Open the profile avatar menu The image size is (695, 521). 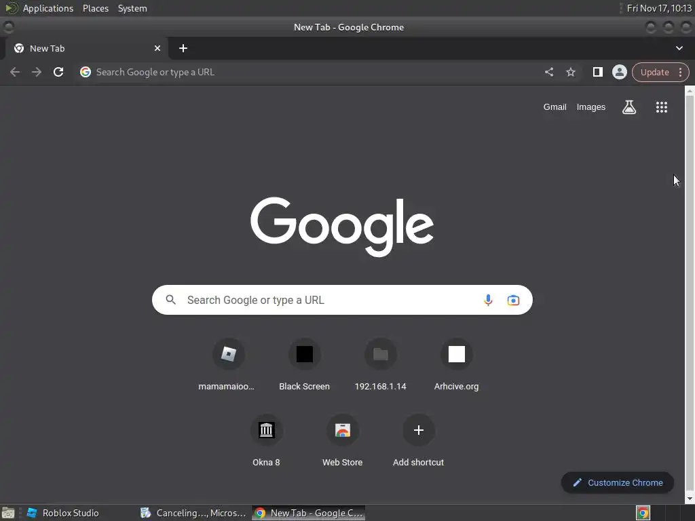[x=619, y=72]
